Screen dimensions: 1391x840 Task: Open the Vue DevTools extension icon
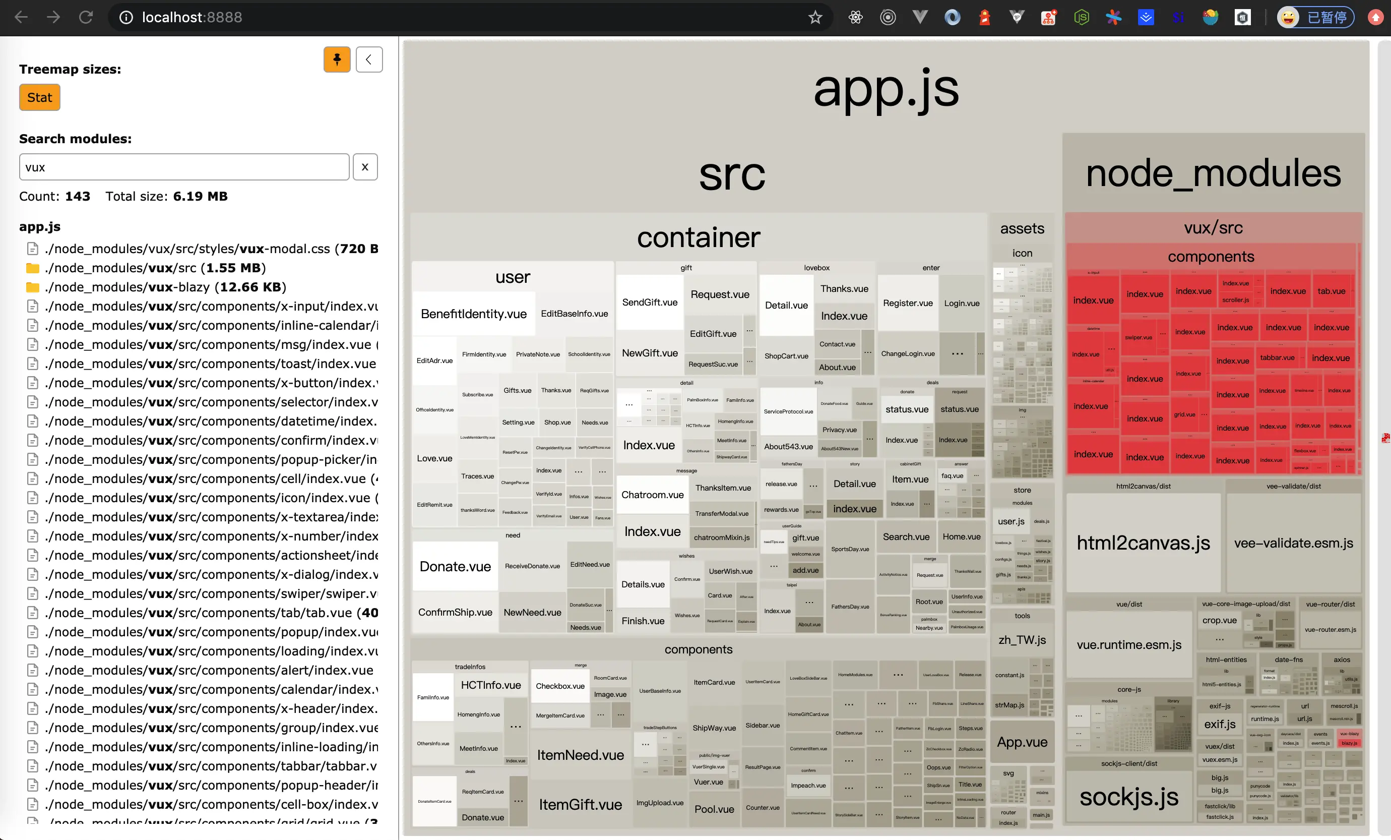[920, 18]
